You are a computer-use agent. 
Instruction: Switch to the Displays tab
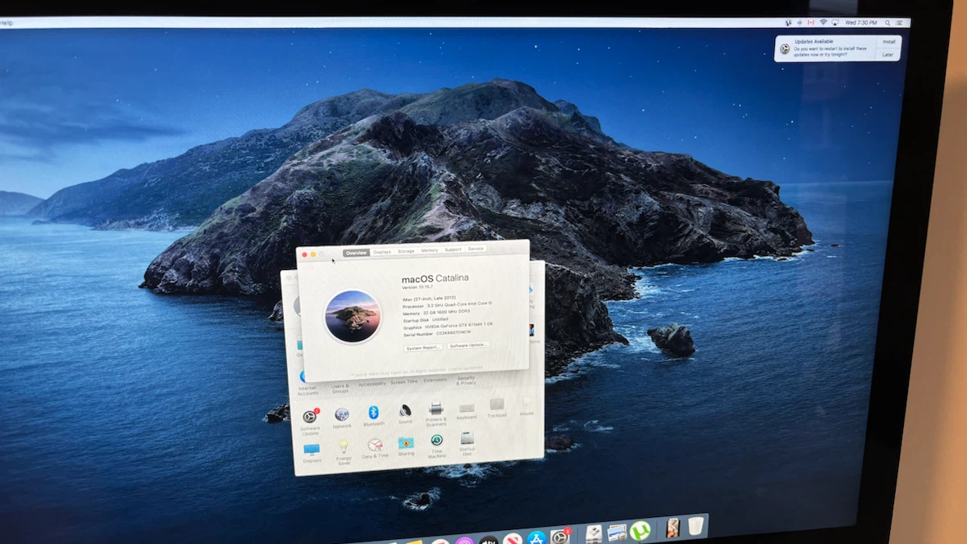[382, 252]
